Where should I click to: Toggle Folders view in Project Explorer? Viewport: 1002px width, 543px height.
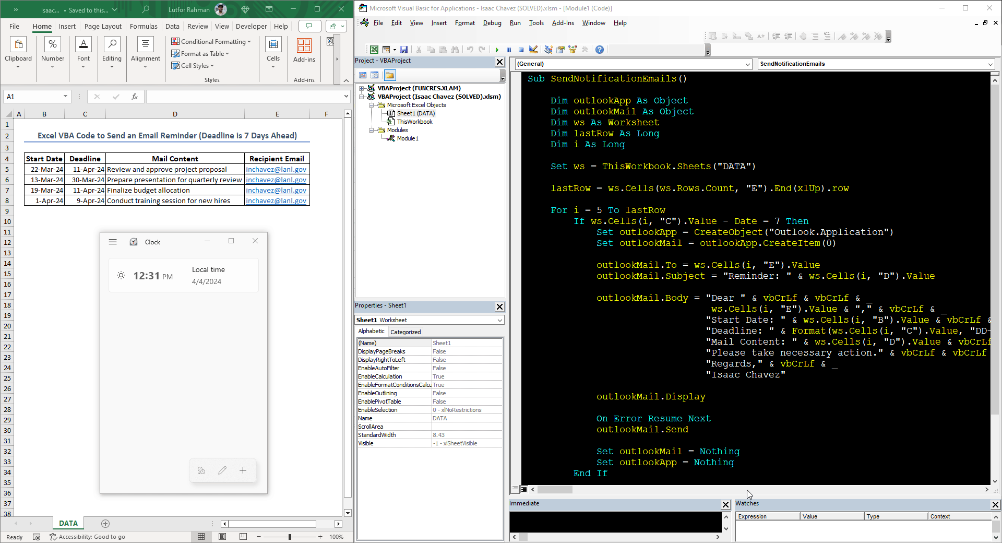pyautogui.click(x=389, y=75)
